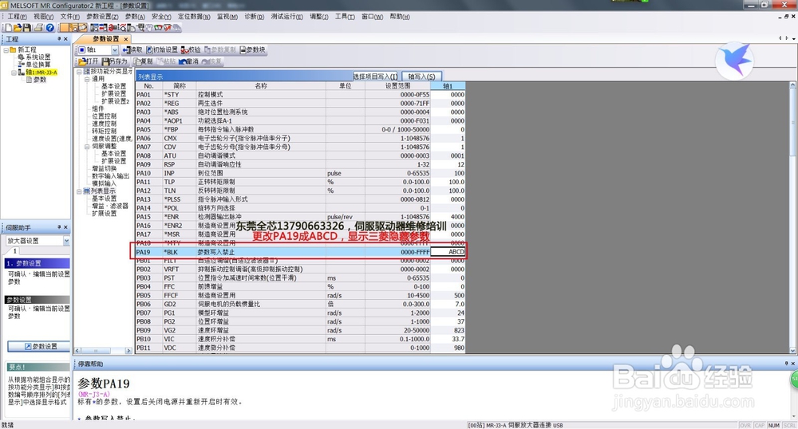Click the Save floppy-disk icon in main toolbar

(27, 27)
